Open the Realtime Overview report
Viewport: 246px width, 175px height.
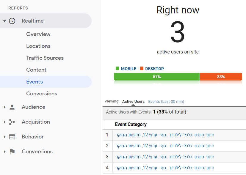[38, 34]
